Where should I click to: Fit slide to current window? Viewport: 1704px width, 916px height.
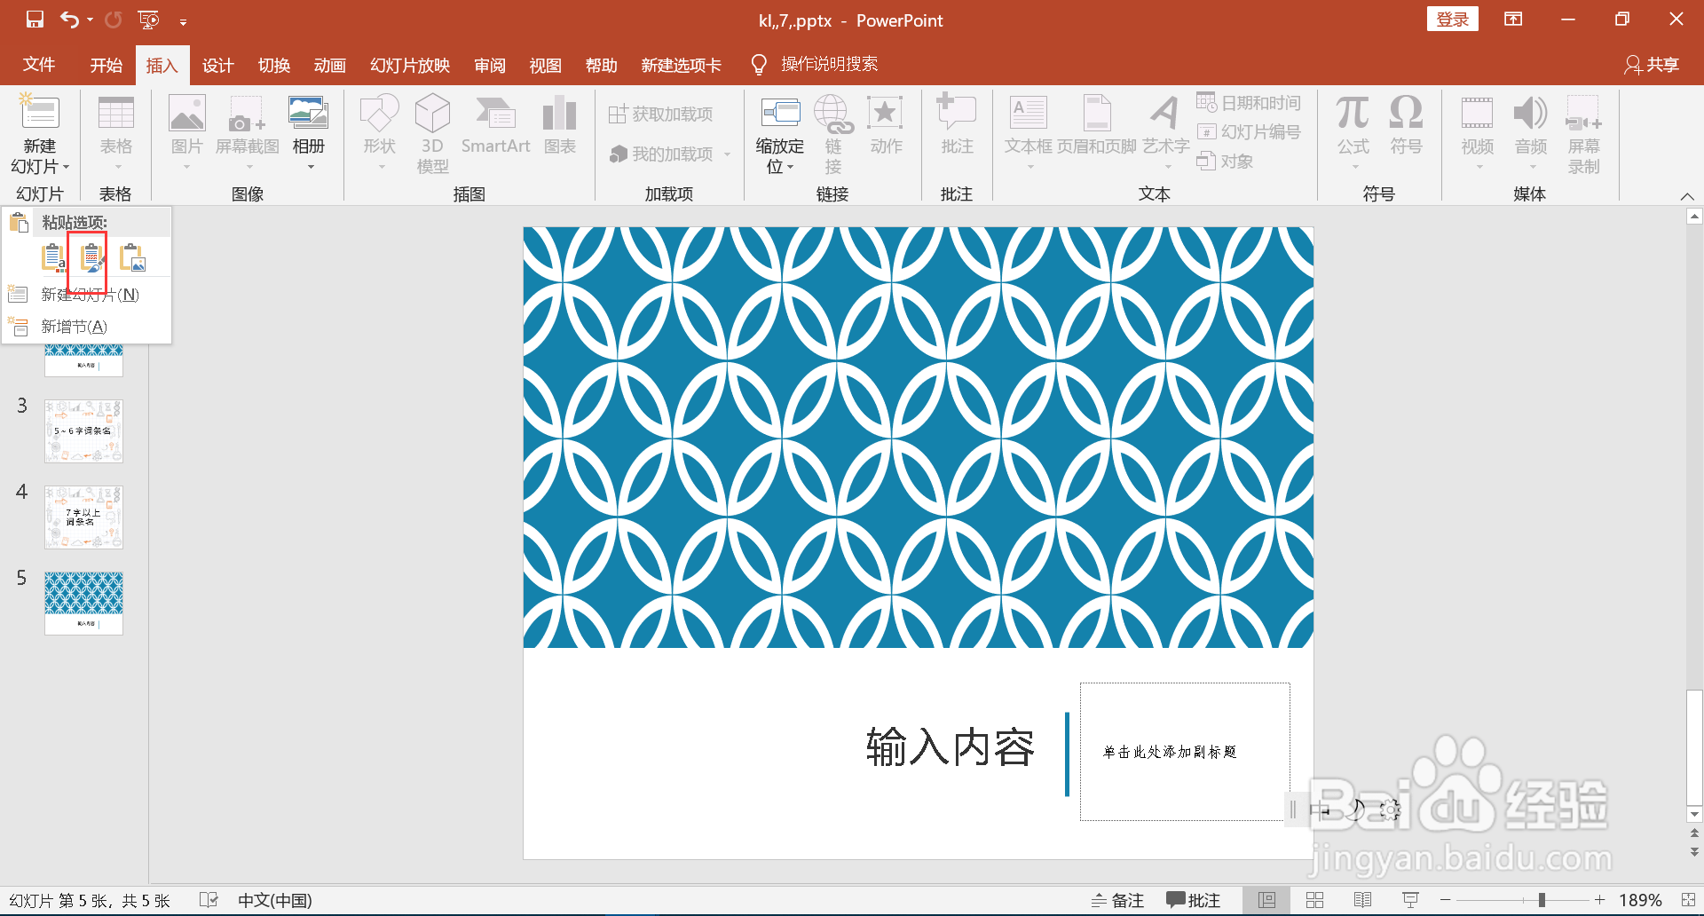click(1688, 900)
